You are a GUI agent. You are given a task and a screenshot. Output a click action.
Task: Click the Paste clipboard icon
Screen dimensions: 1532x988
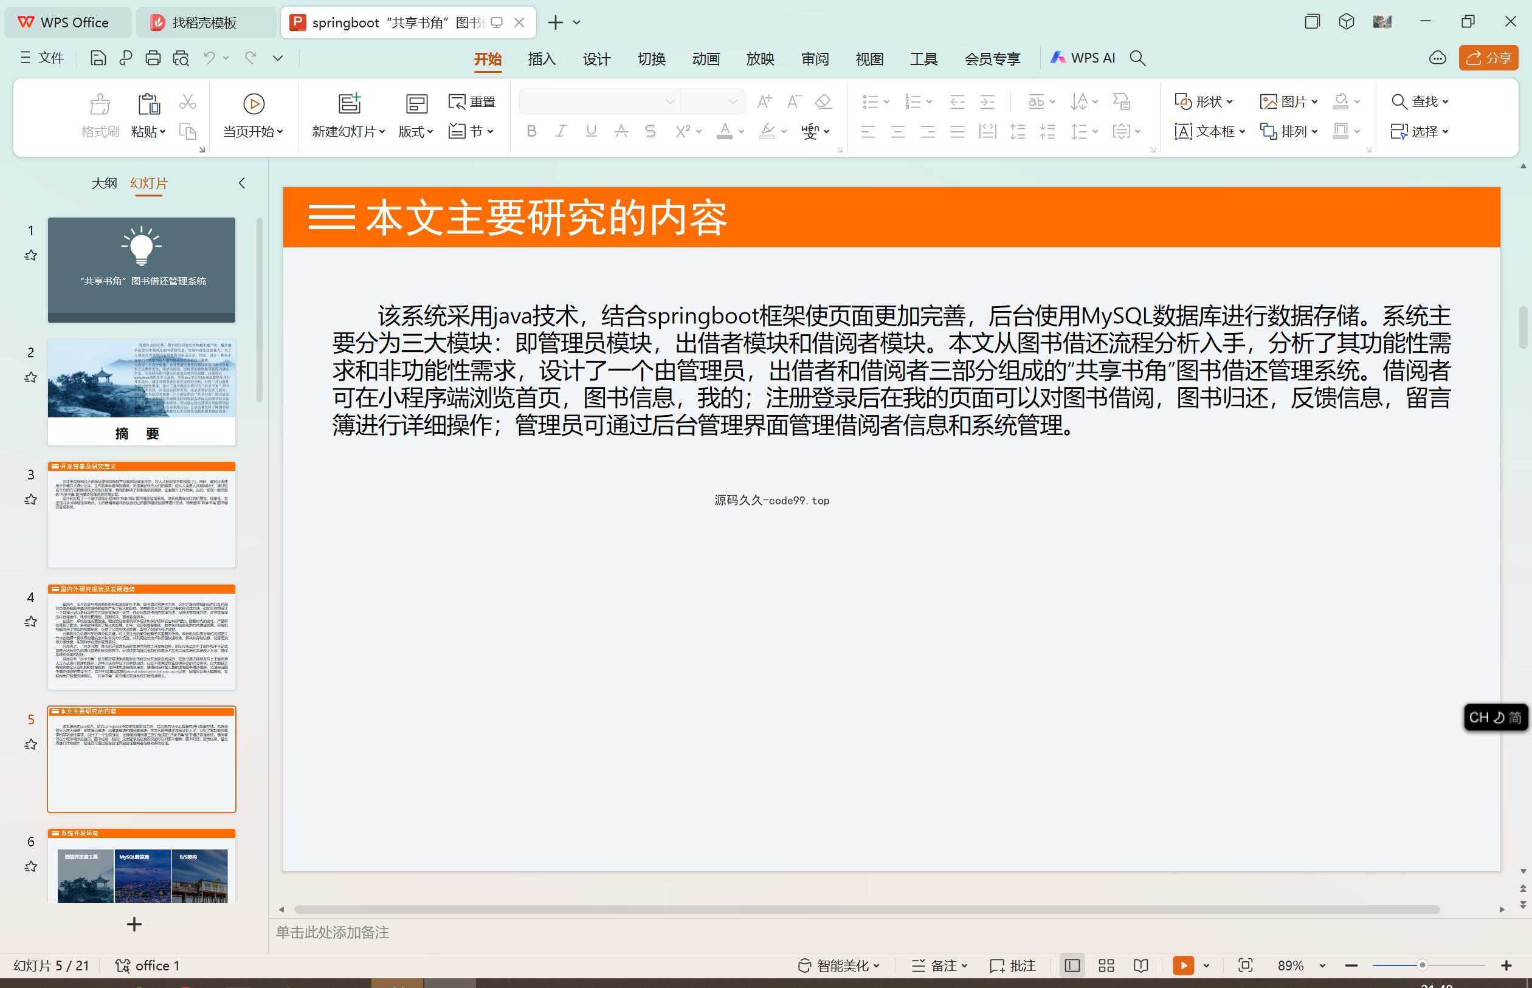click(148, 103)
